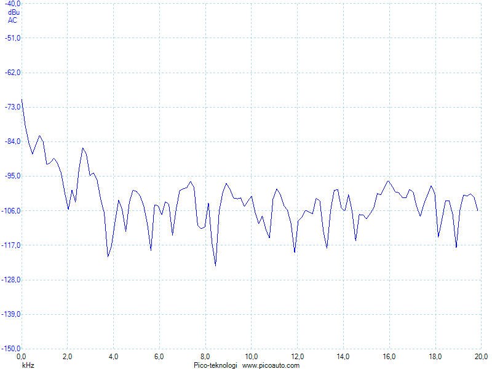Click the 2,0 frequency axis label
492x369 pixels.
click(67, 357)
